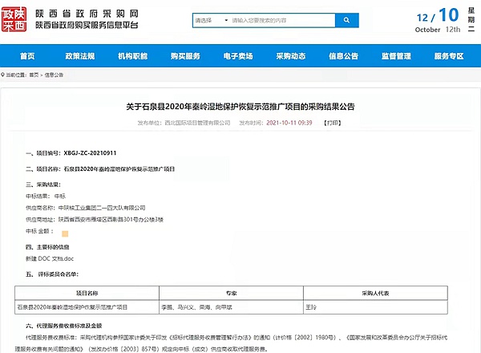Open the 监督管理 navigation item

pyautogui.click(x=396, y=56)
